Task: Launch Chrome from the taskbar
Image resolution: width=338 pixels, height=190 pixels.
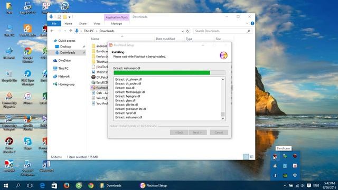Action: click(x=91, y=185)
